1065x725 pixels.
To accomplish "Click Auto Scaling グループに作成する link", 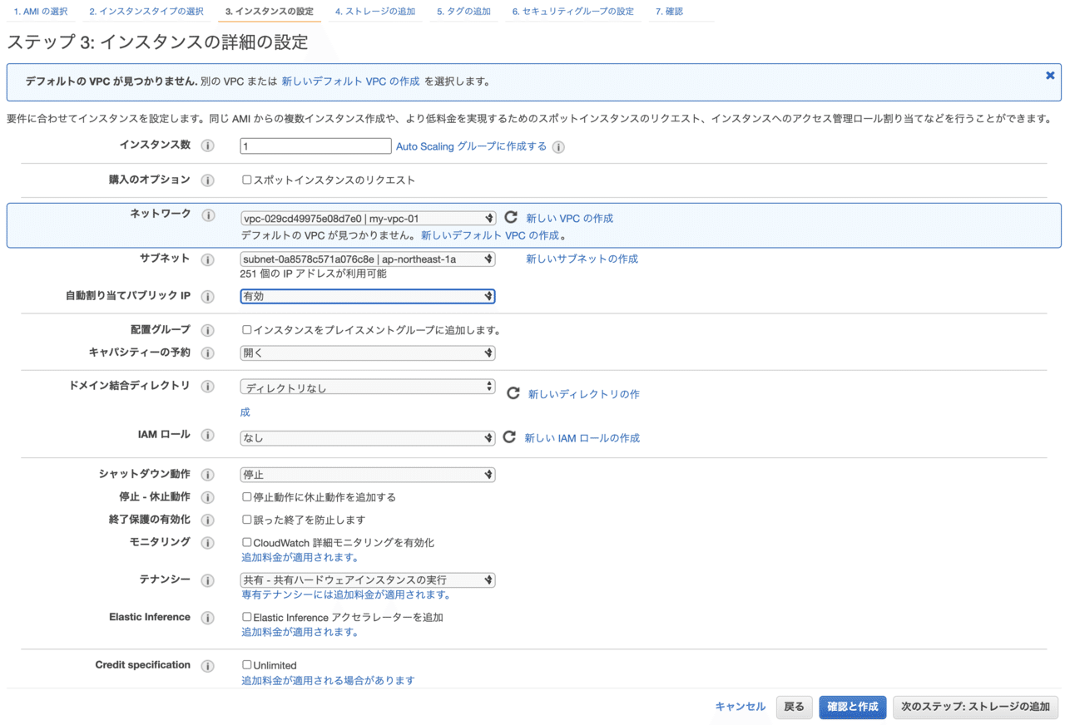I will (471, 146).
